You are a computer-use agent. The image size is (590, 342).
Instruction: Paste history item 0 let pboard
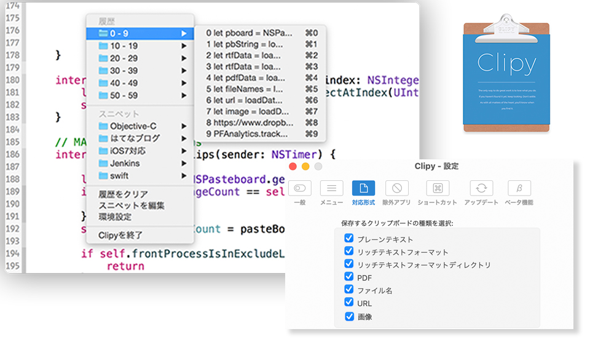262,33
